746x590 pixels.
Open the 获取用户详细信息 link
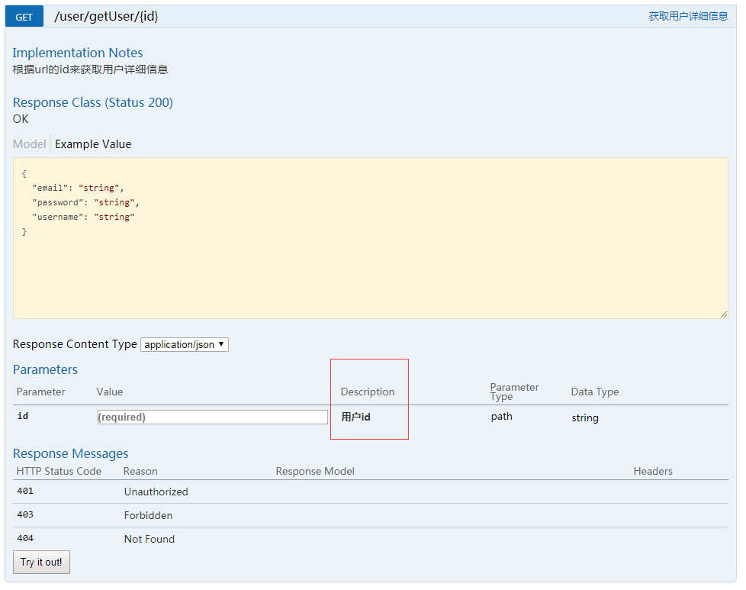coord(690,15)
